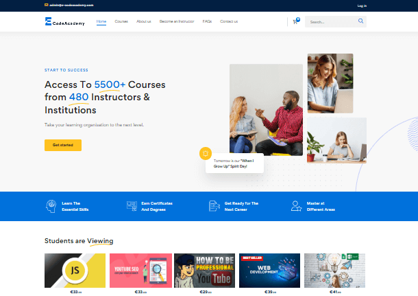Viewport: 418px width, 296px height.
Task: Click the flag icon in top bar
Action: pyautogui.click(x=46, y=5)
